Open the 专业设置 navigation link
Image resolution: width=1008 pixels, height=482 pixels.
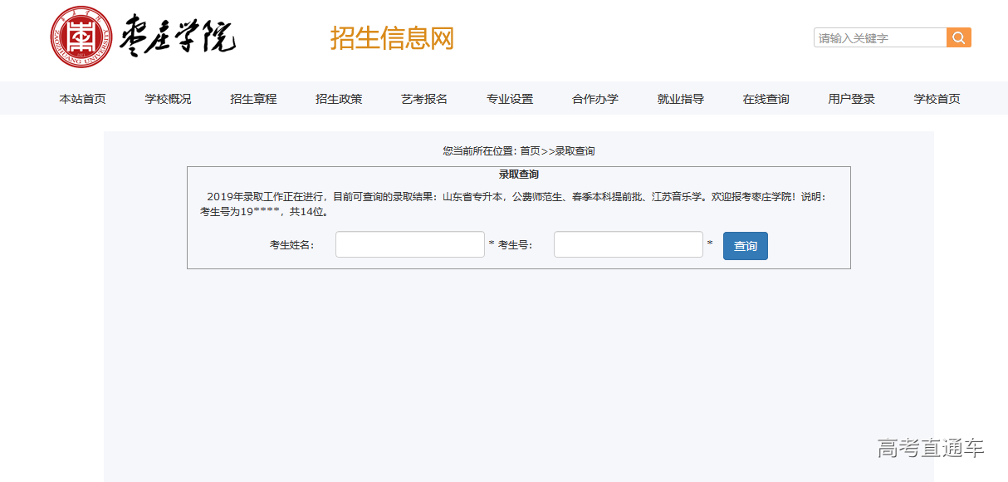pyautogui.click(x=509, y=98)
